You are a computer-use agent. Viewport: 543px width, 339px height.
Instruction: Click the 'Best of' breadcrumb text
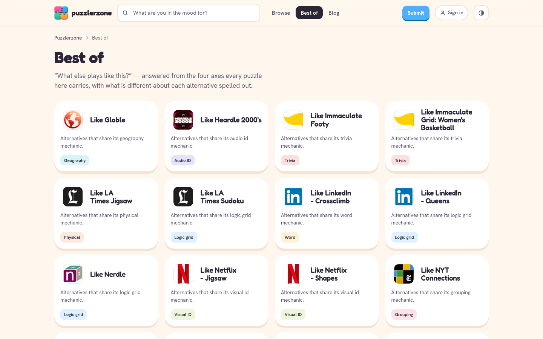pos(100,38)
